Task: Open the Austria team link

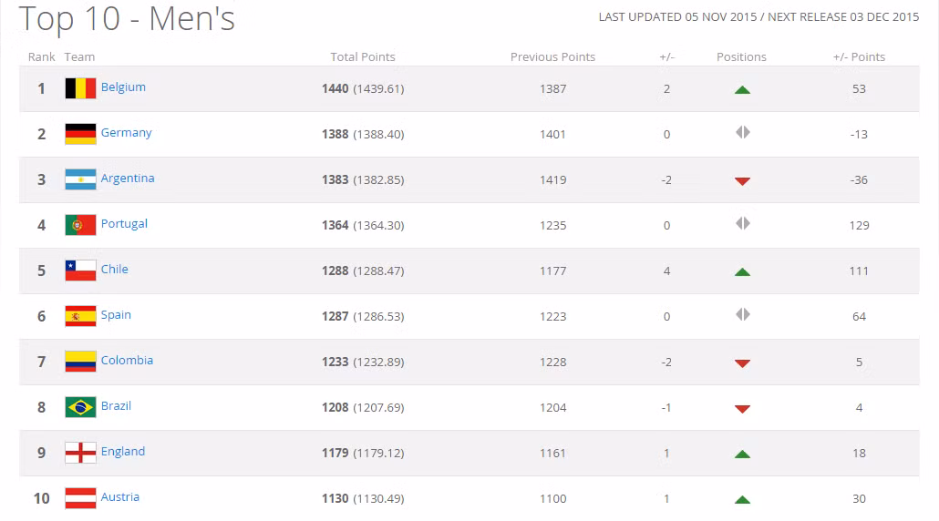Action: (x=119, y=496)
